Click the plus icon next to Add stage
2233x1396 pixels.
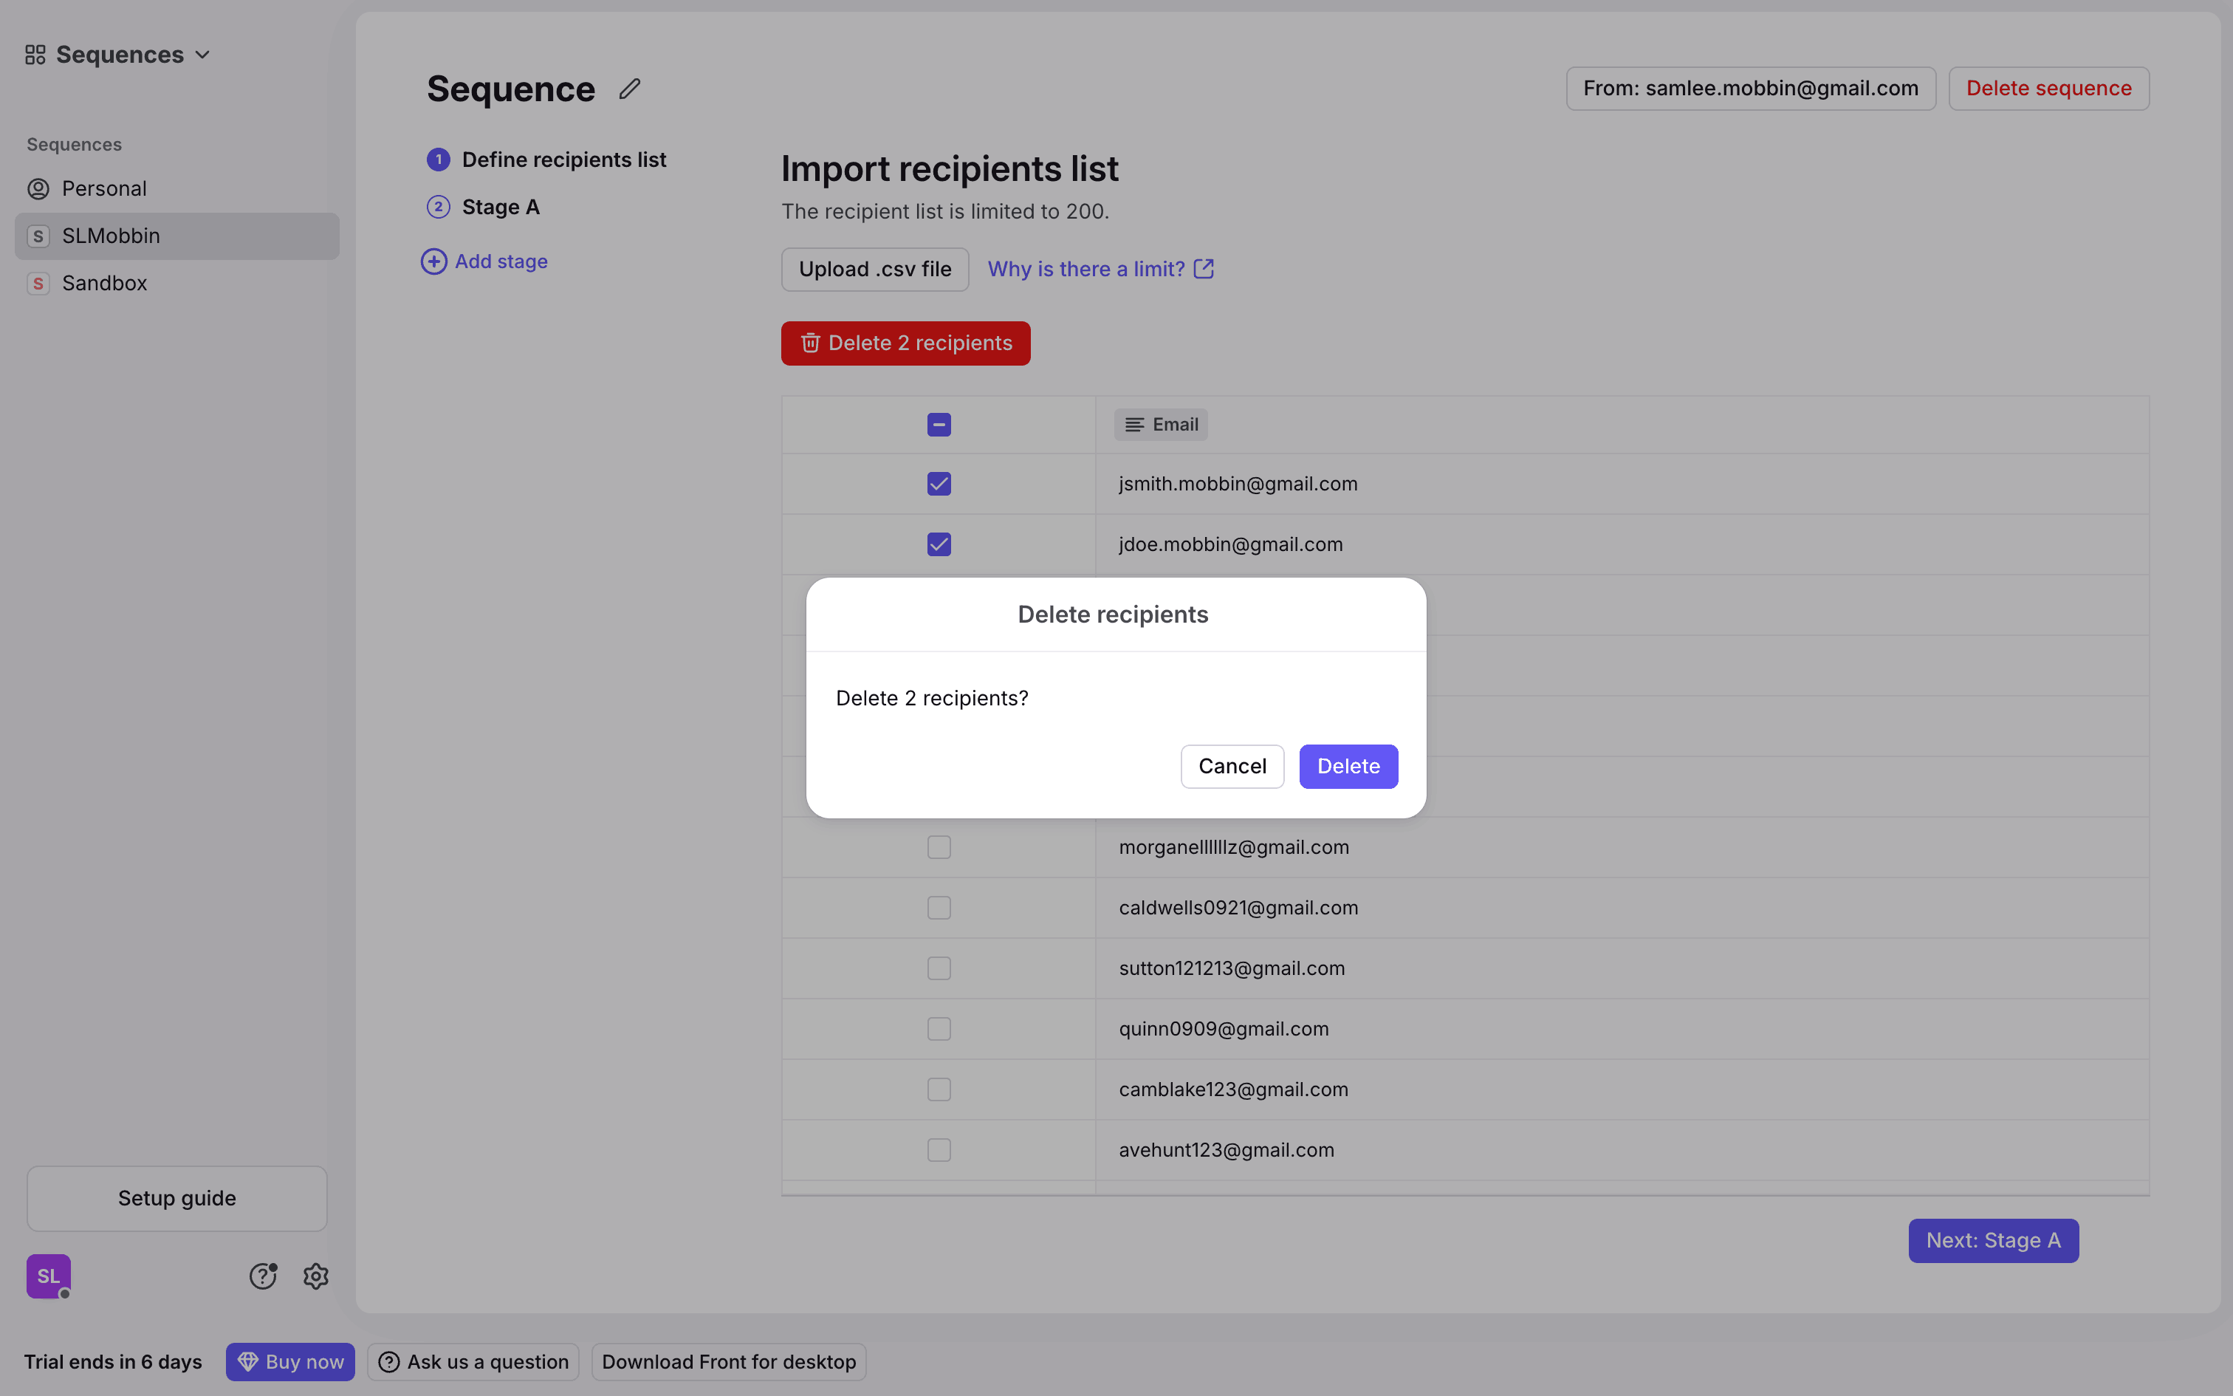tap(433, 261)
